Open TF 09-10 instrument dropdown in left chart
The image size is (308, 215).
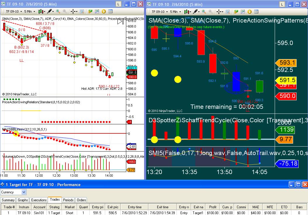coord(14,11)
